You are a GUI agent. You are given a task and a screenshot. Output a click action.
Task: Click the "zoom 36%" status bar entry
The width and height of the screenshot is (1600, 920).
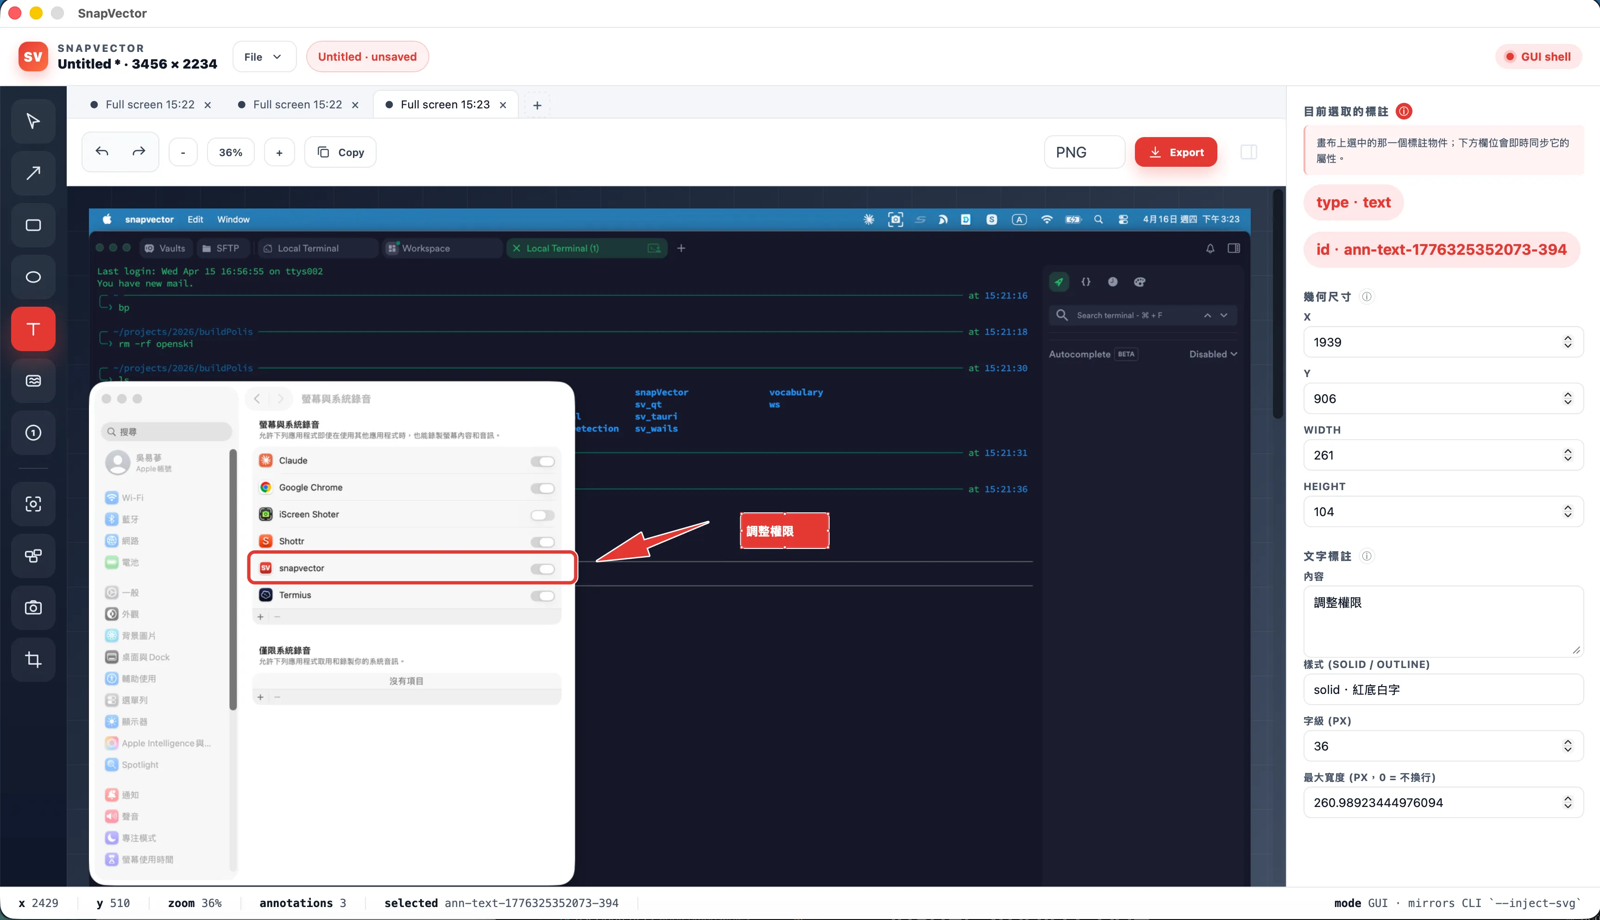[195, 903]
